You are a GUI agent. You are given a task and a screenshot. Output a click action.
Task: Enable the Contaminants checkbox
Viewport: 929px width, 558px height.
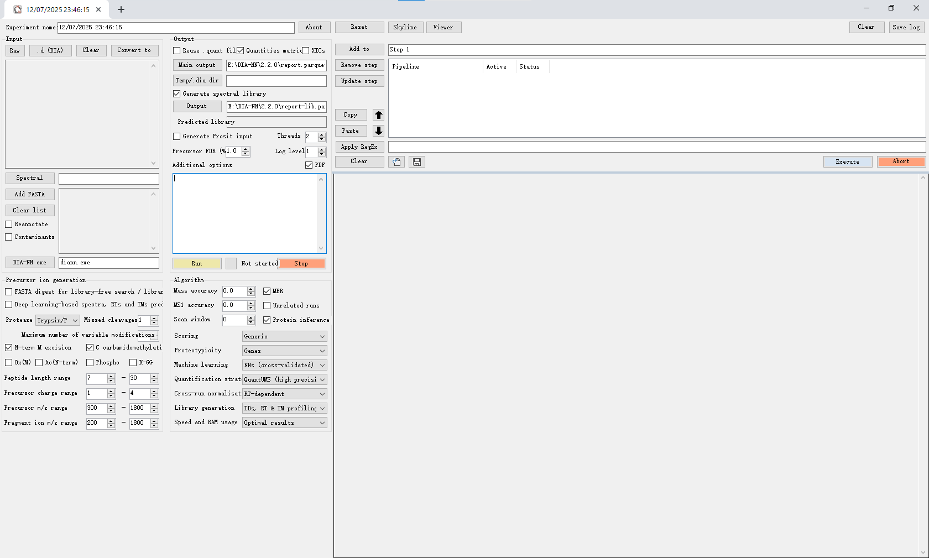tap(9, 237)
